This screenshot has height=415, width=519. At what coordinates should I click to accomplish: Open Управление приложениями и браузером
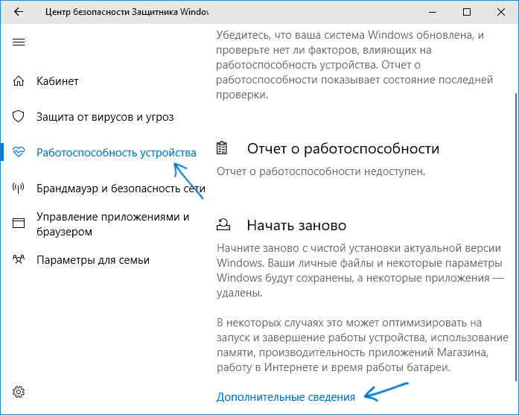(x=113, y=224)
